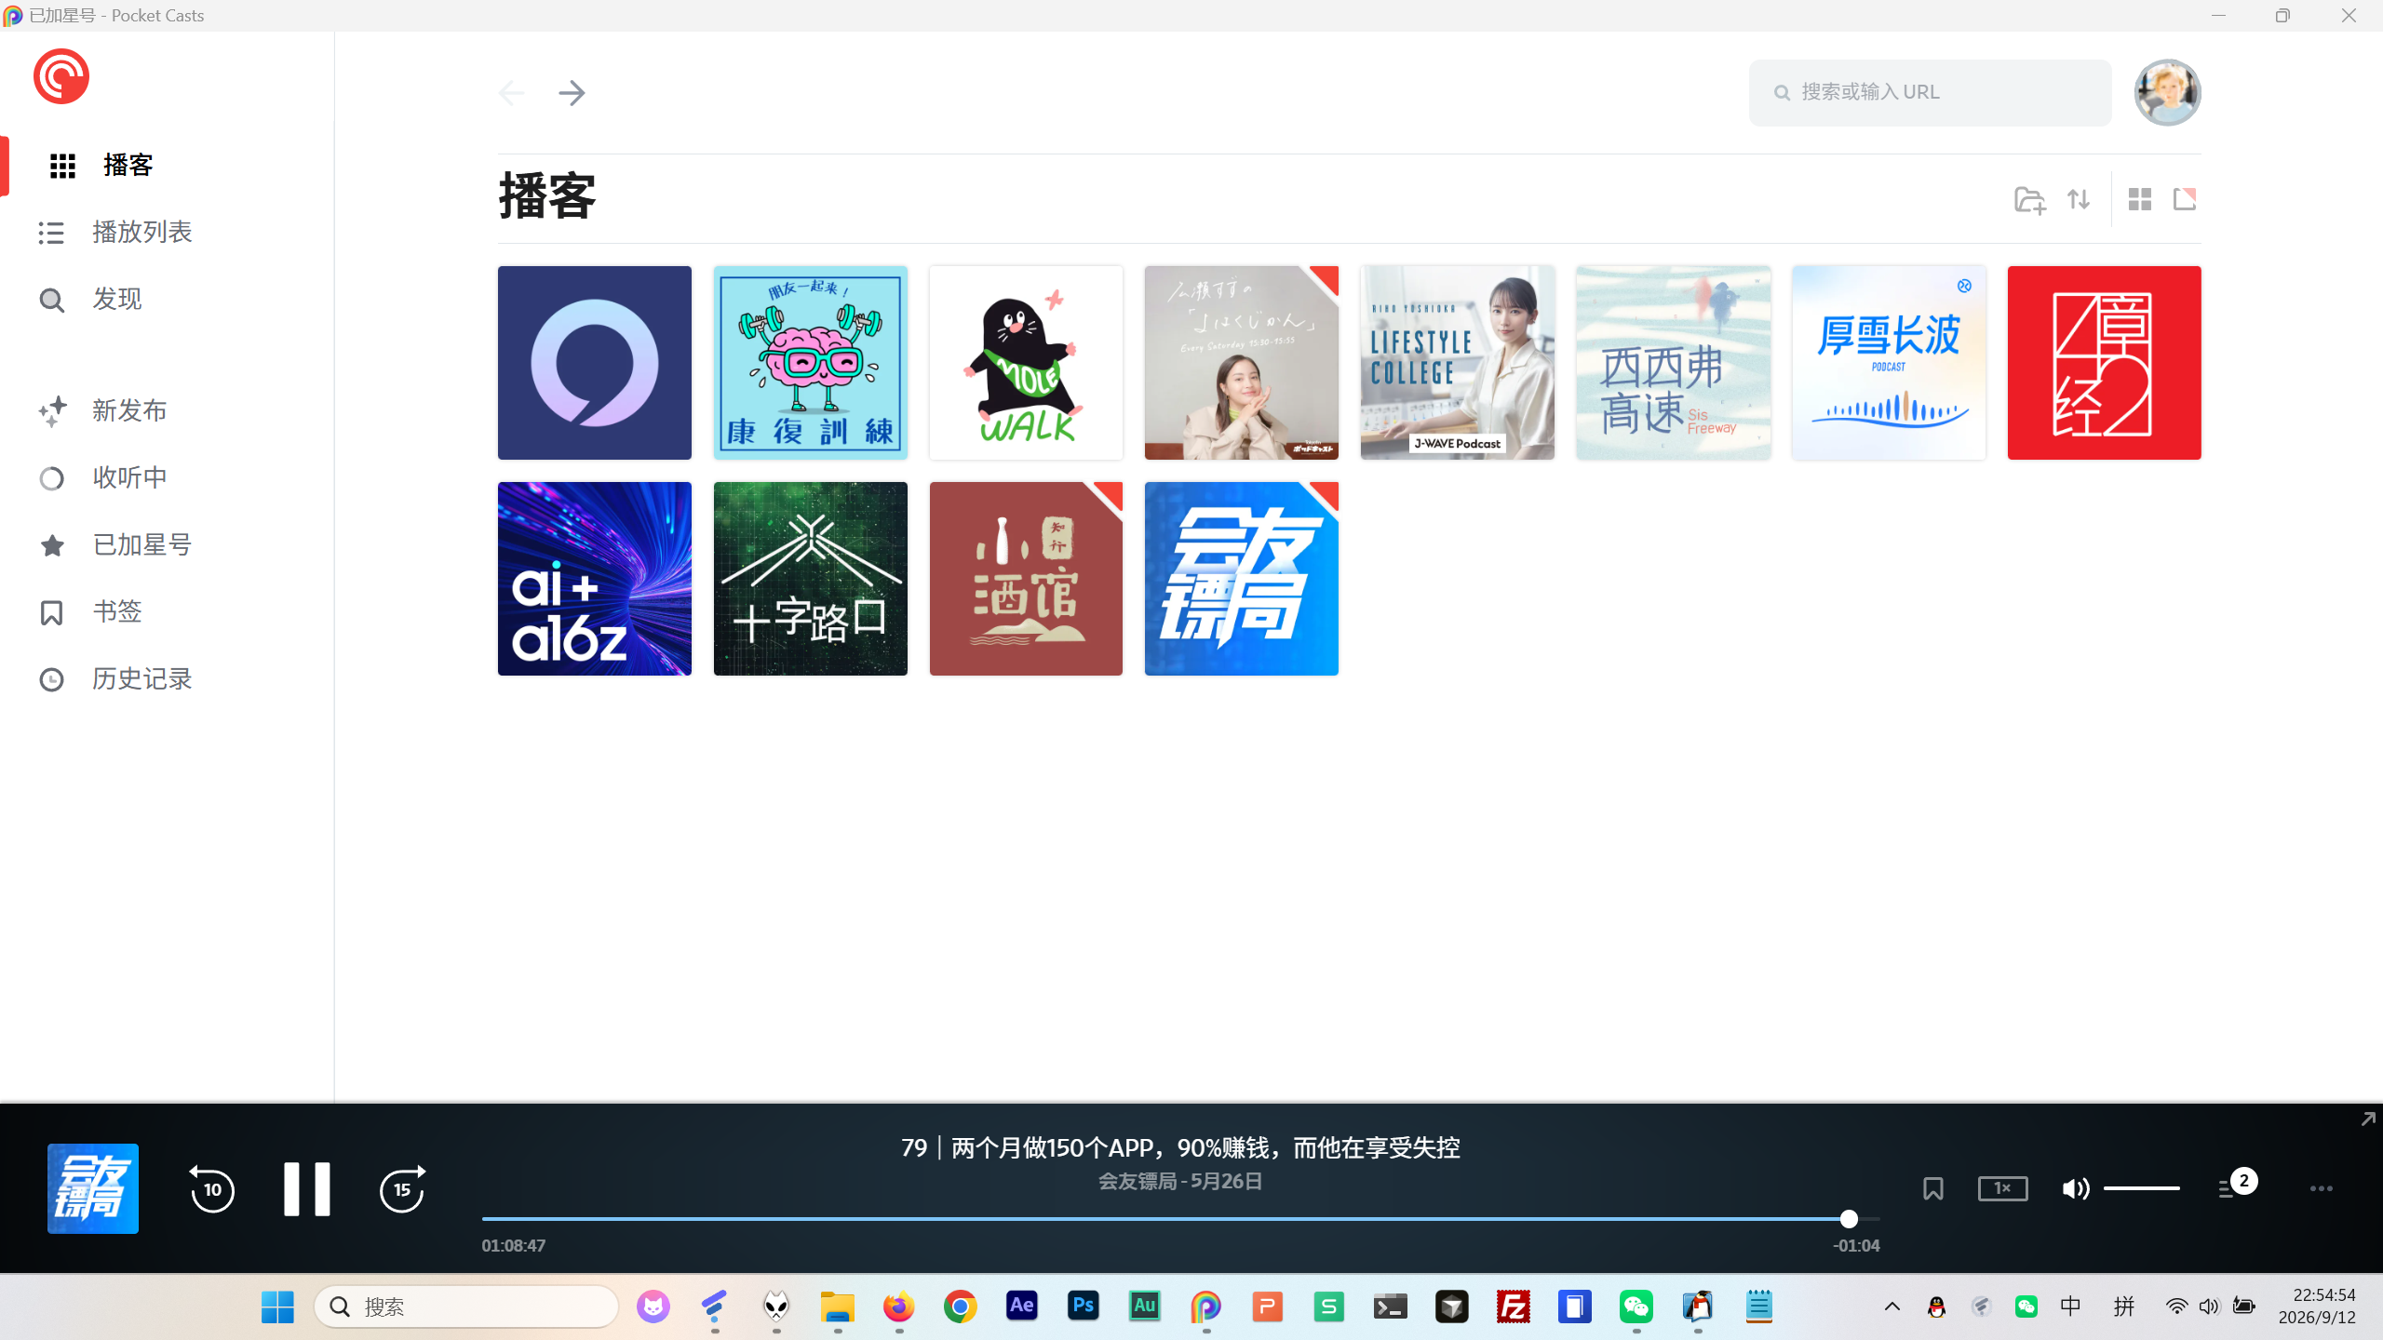2383x1340 pixels.
Task: Open the Mole Walk podcast
Action: point(1026,363)
